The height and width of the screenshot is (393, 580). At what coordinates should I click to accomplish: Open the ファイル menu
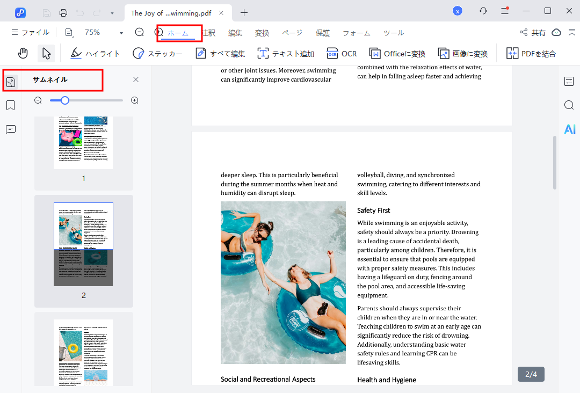30,33
